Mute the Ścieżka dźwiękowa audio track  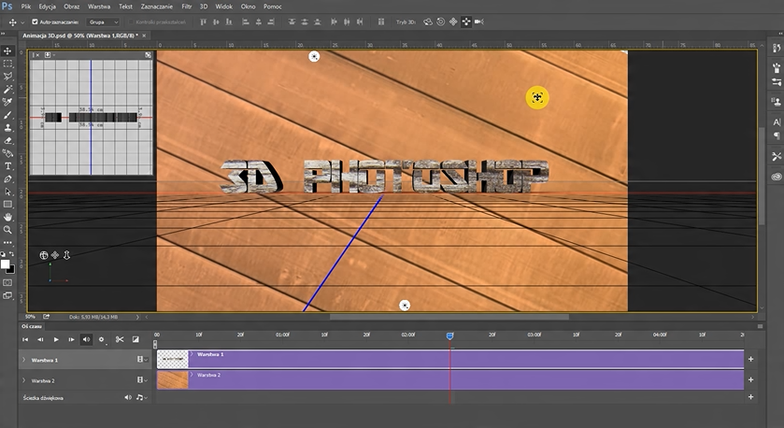click(x=127, y=397)
